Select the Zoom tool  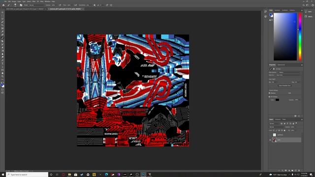click(x=2, y=76)
